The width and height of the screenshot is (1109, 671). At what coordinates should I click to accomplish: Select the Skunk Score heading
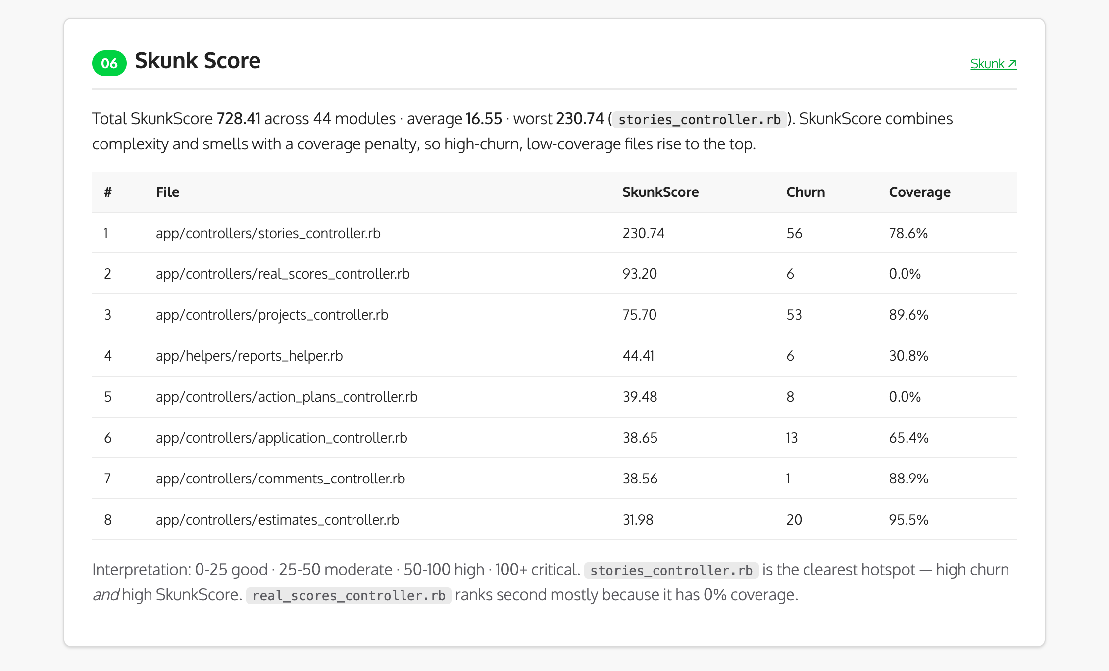coord(198,61)
